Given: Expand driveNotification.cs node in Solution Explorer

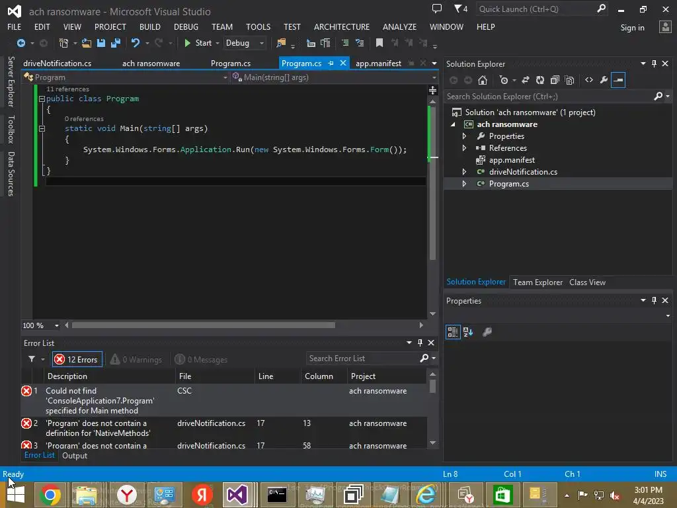Looking at the screenshot, I should (464, 171).
